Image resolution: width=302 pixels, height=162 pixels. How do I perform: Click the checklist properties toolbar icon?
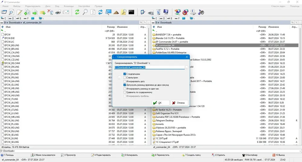coord(143,12)
